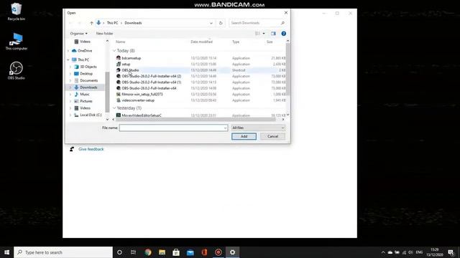
Task: Refresh the Downloads folder listing
Action: tap(221, 23)
